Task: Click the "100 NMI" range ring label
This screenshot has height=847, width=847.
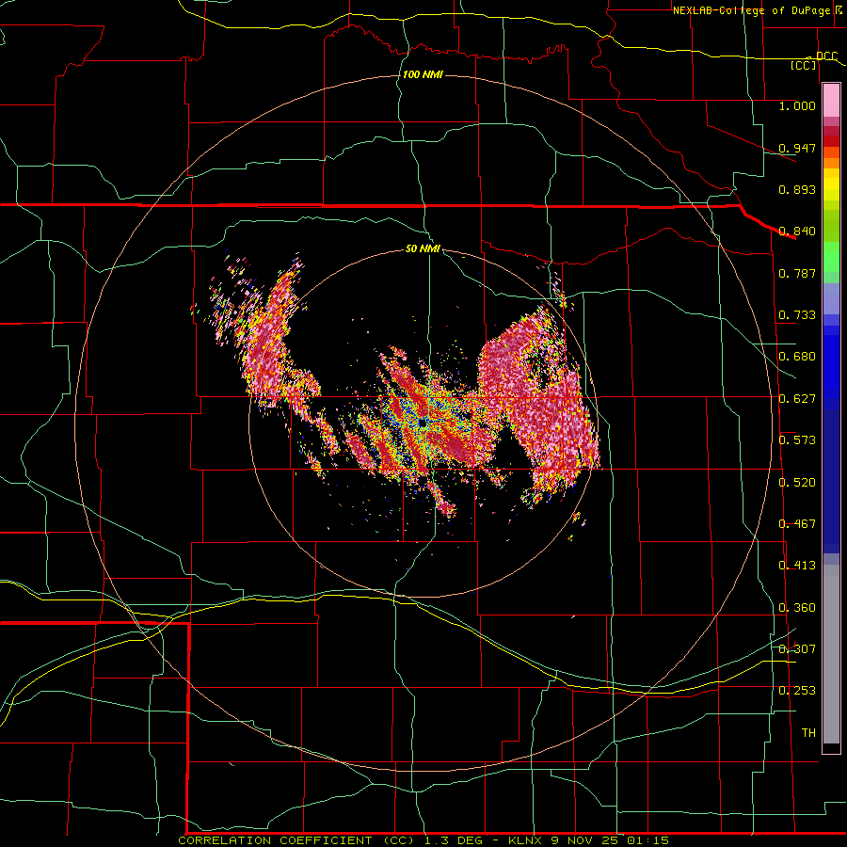Action: [x=423, y=74]
